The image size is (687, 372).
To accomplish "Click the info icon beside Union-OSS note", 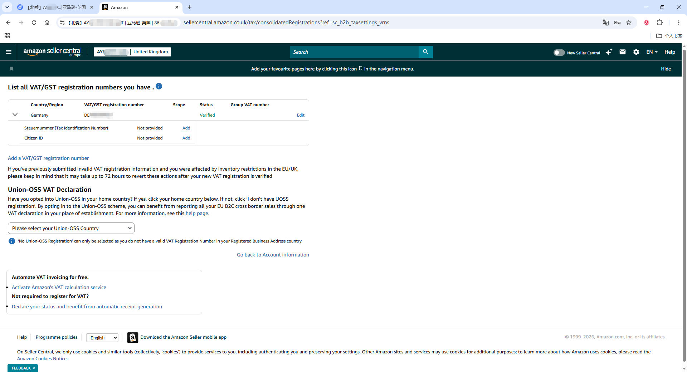I will 11,241.
